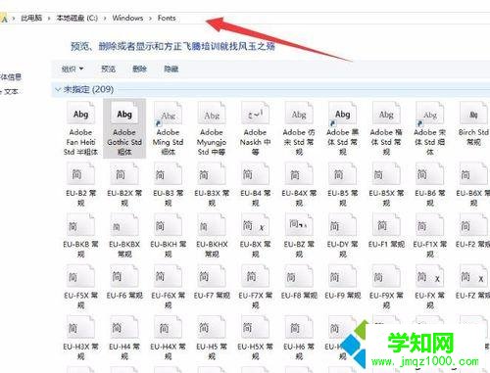Open the 组织 (Organize) dropdown menu
This screenshot has width=490, height=373.
73,69
